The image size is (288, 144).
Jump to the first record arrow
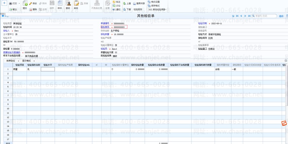[x=237, y=16]
